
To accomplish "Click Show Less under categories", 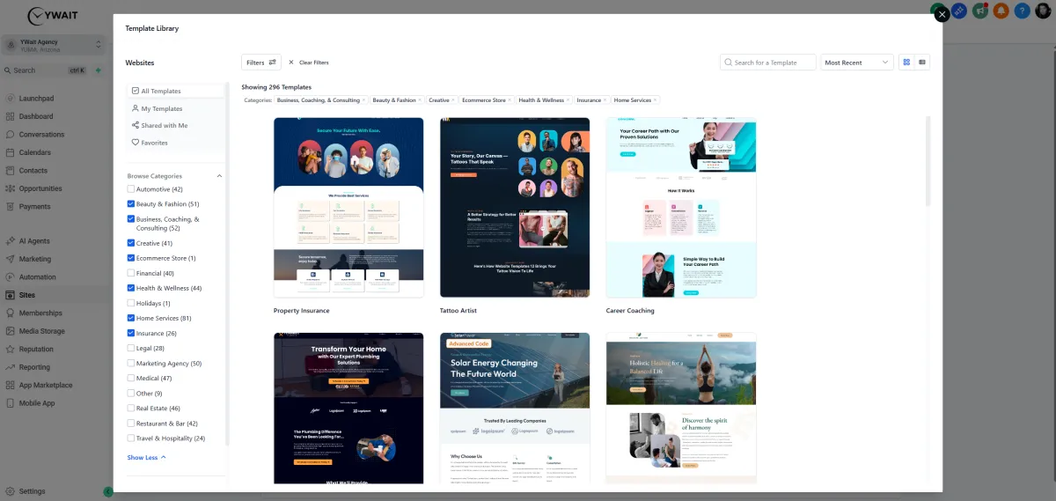I will 146,458.
